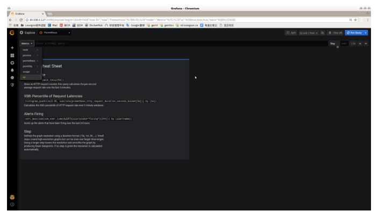Screen dimensions: 378x218
Task: Expand the promhttp metrics submenu
Action: [x=30, y=67]
